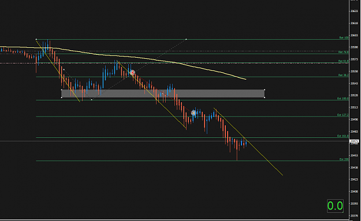This screenshot has width=361, height=221.
Task: Select the Ret 38.2 Fibonacci level label
Action: point(343,75)
